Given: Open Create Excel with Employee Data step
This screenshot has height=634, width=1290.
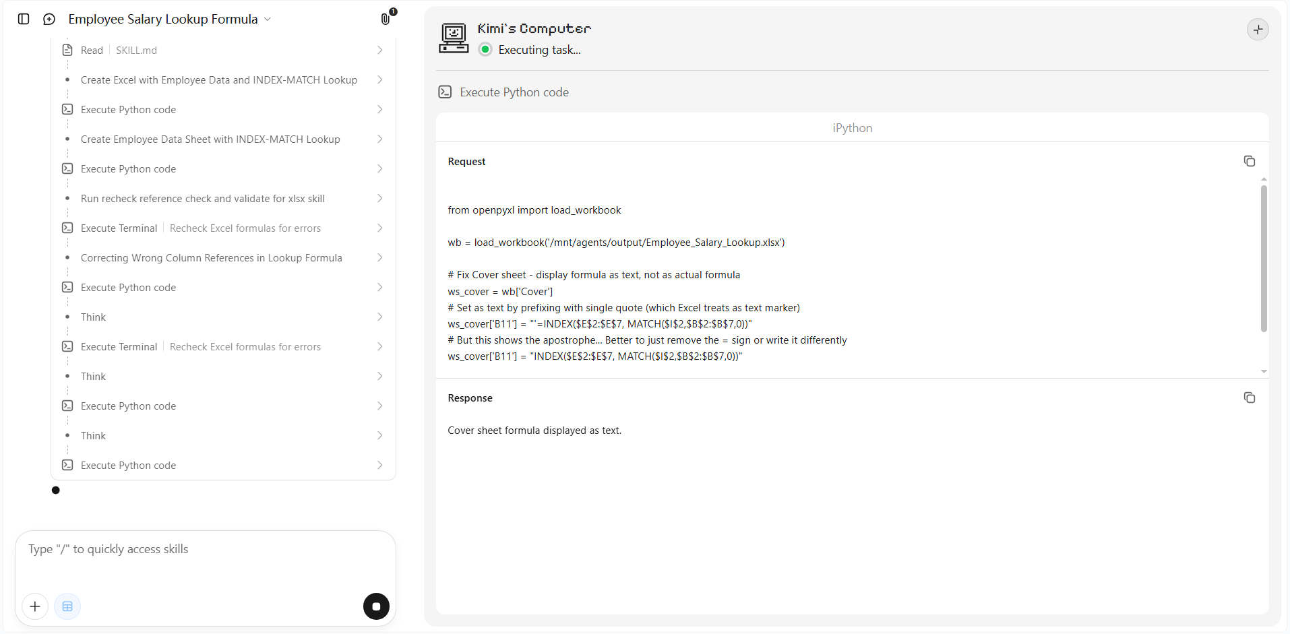Looking at the screenshot, I should tap(222, 80).
